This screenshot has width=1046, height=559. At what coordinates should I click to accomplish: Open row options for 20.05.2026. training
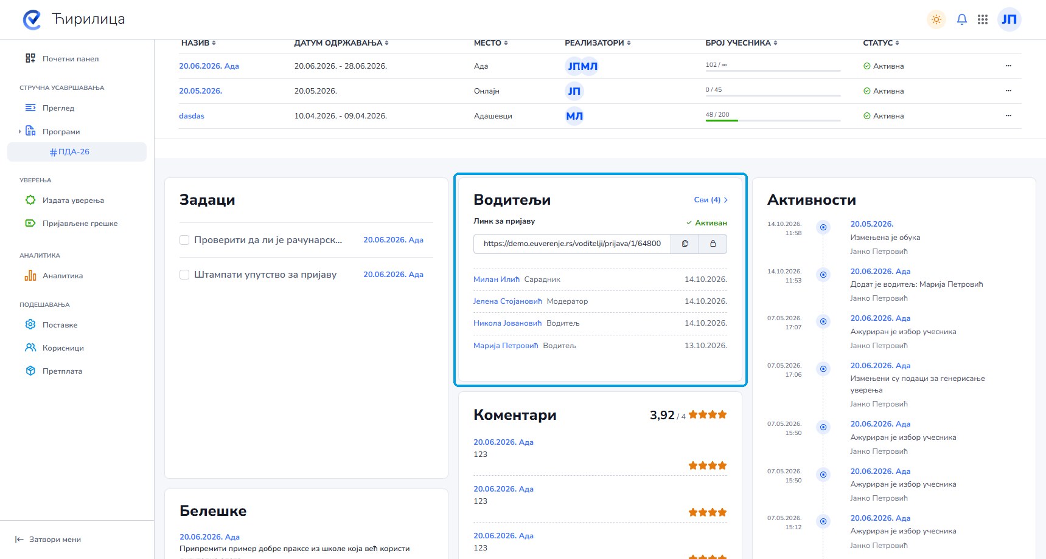tap(1008, 91)
